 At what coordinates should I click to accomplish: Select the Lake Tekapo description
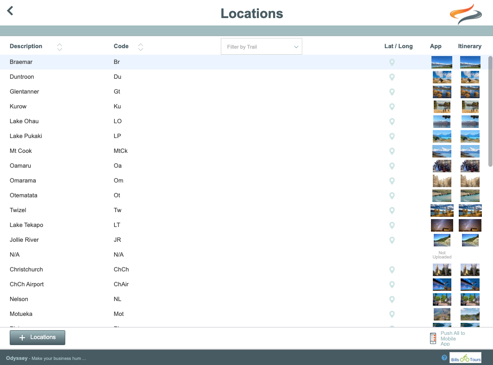pyautogui.click(x=26, y=225)
